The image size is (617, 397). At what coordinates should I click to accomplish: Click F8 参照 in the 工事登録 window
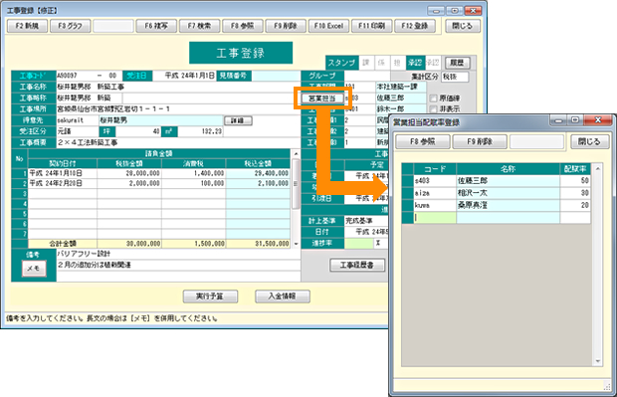click(243, 26)
